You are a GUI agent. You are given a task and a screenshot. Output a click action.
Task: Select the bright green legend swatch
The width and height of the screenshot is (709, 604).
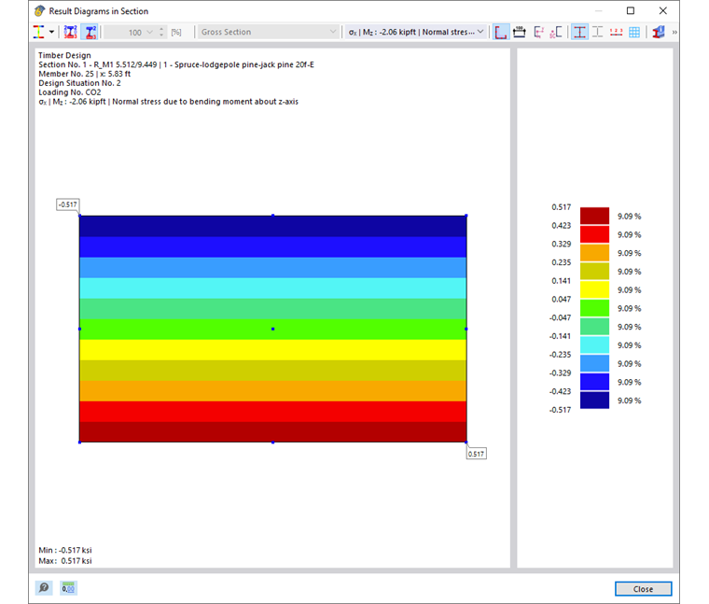(x=594, y=308)
